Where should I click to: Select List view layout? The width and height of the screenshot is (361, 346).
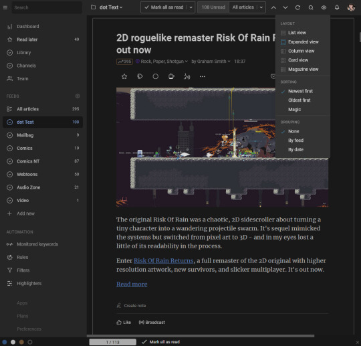[303, 33]
